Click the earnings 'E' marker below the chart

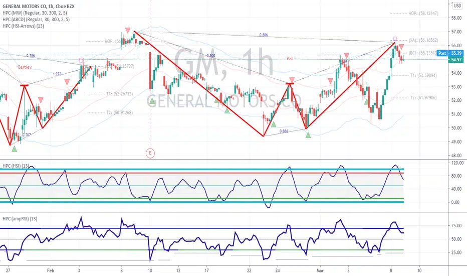click(x=150, y=154)
